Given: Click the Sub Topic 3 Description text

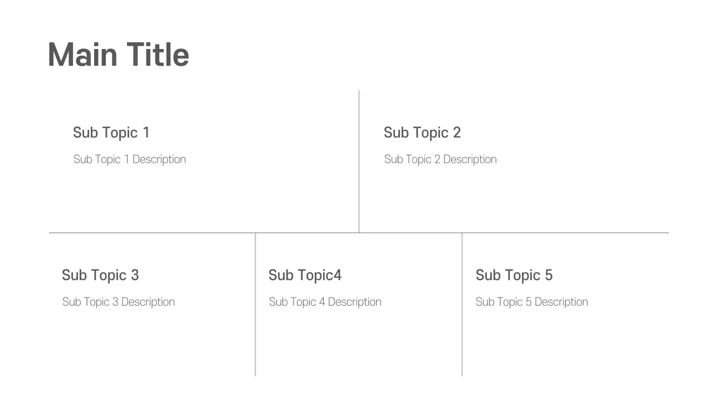Looking at the screenshot, I should click(119, 302).
